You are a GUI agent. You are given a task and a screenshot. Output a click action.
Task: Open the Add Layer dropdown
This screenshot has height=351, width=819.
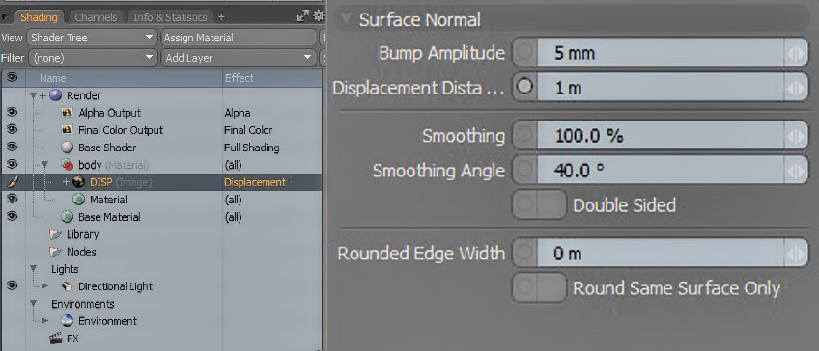click(239, 58)
